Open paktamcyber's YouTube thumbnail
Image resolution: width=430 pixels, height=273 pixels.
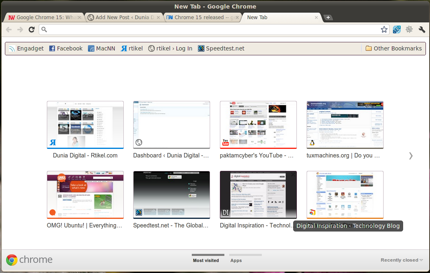258,125
